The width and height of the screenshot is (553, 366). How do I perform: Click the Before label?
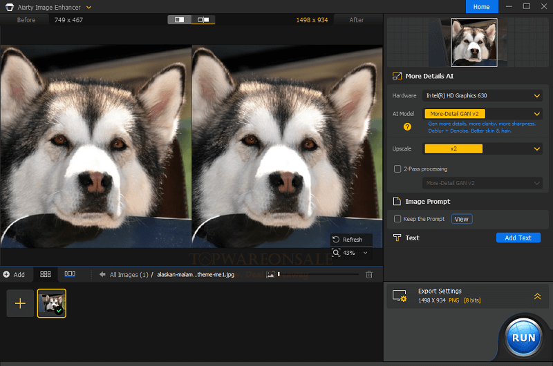(x=26, y=20)
